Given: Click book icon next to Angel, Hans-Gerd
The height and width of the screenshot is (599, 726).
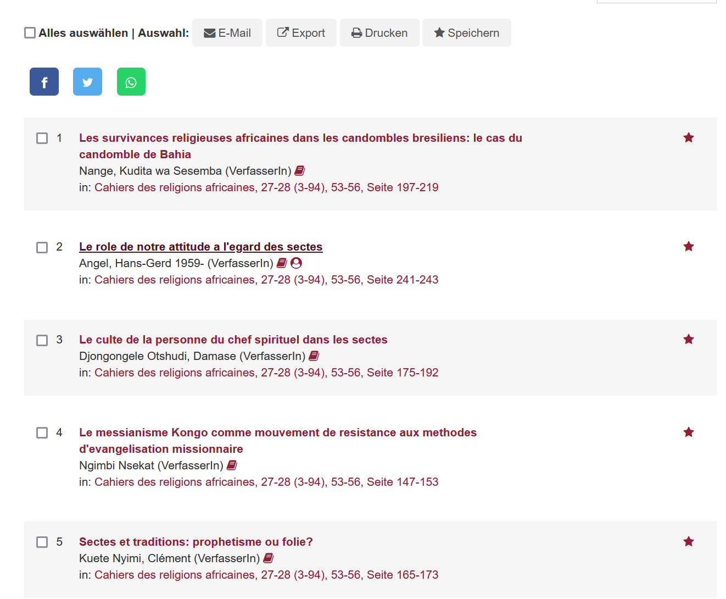Looking at the screenshot, I should [282, 263].
